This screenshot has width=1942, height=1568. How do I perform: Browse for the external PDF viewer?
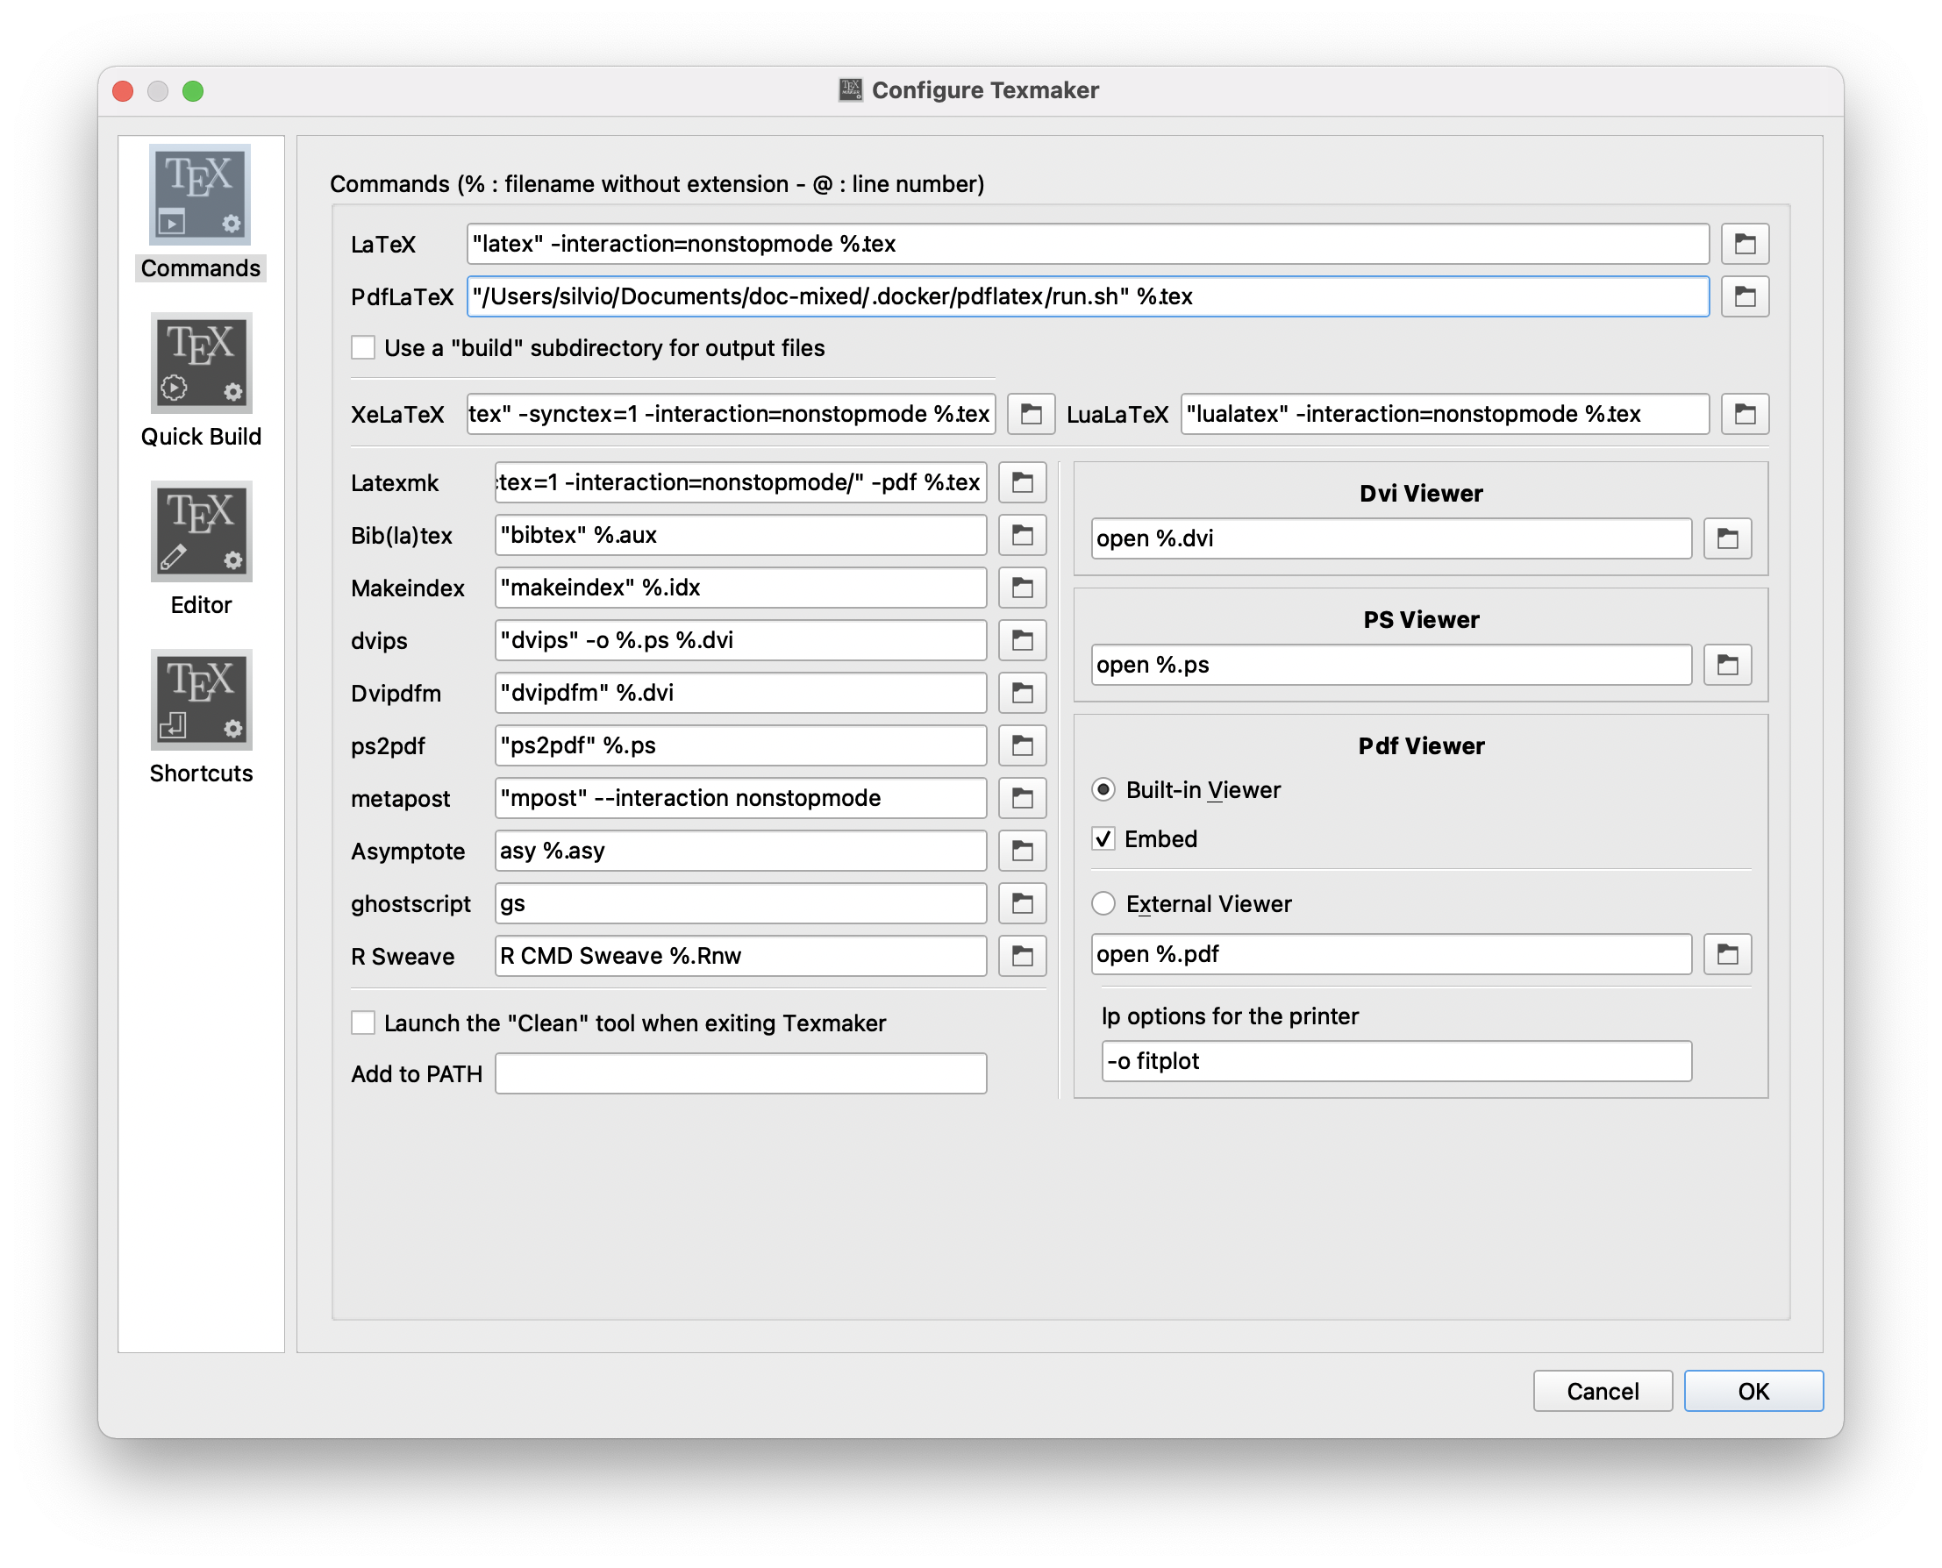(1727, 954)
